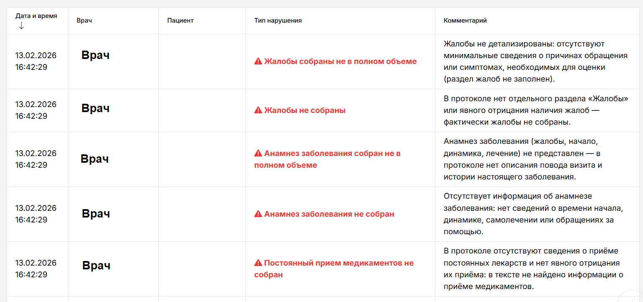
Task: Click the Комментарий column header
Action: [465, 20]
